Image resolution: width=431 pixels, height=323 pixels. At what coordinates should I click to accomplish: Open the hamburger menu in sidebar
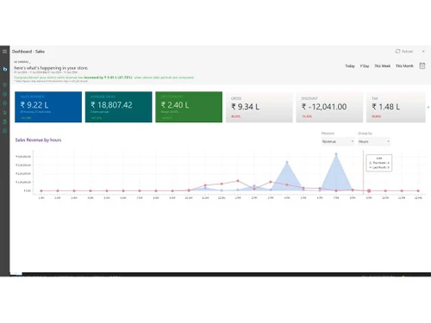click(x=4, y=52)
